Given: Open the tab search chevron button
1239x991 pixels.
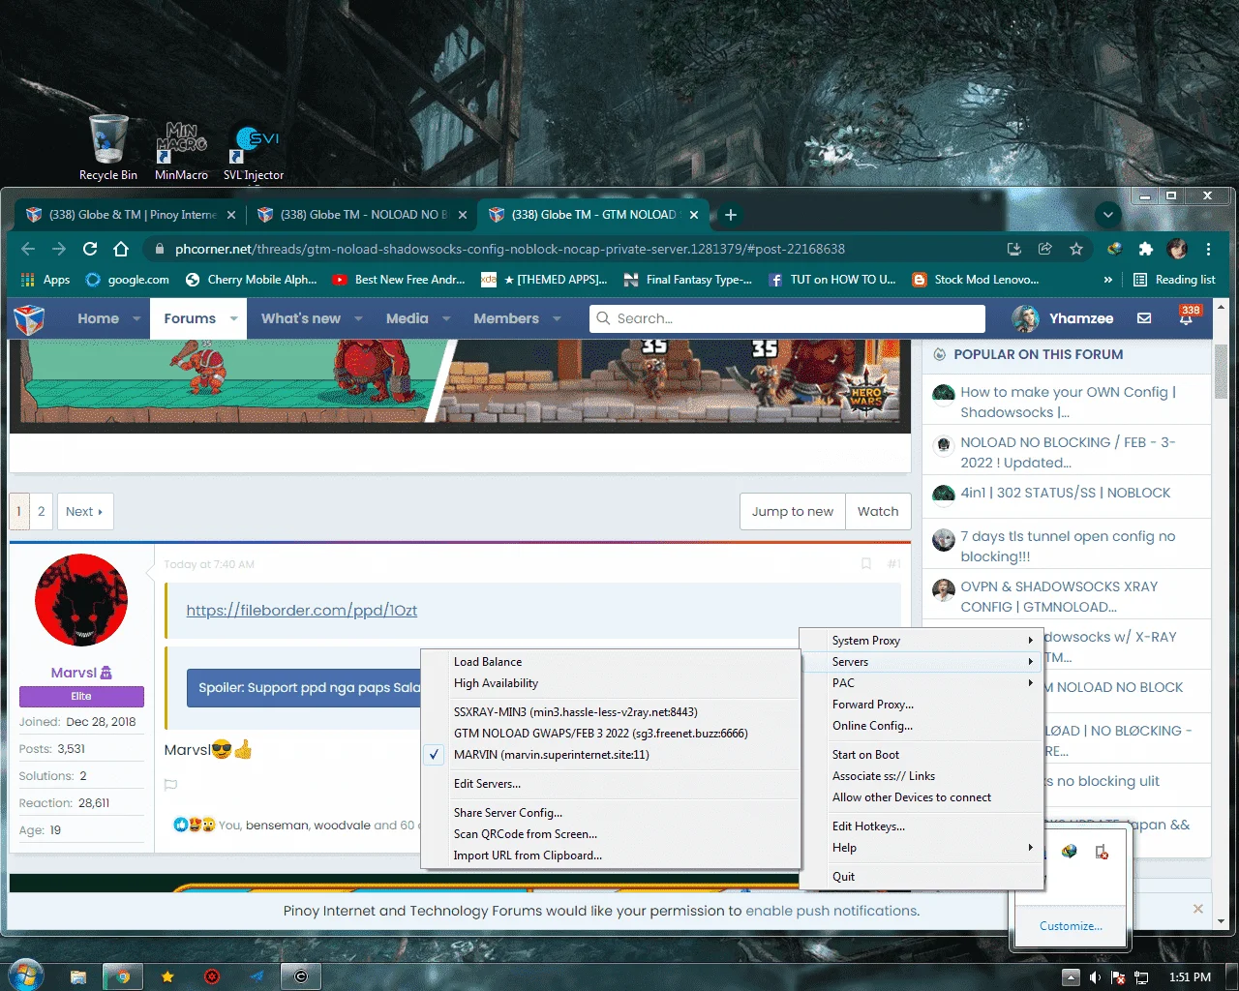Looking at the screenshot, I should [x=1108, y=215].
